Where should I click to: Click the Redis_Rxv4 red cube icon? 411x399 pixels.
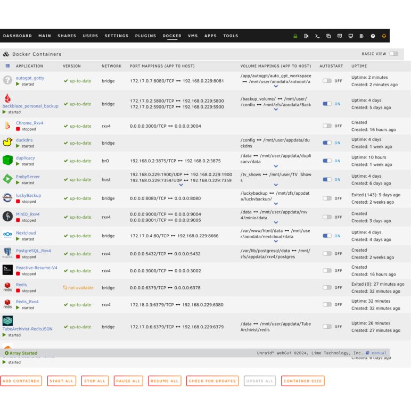coord(7,304)
